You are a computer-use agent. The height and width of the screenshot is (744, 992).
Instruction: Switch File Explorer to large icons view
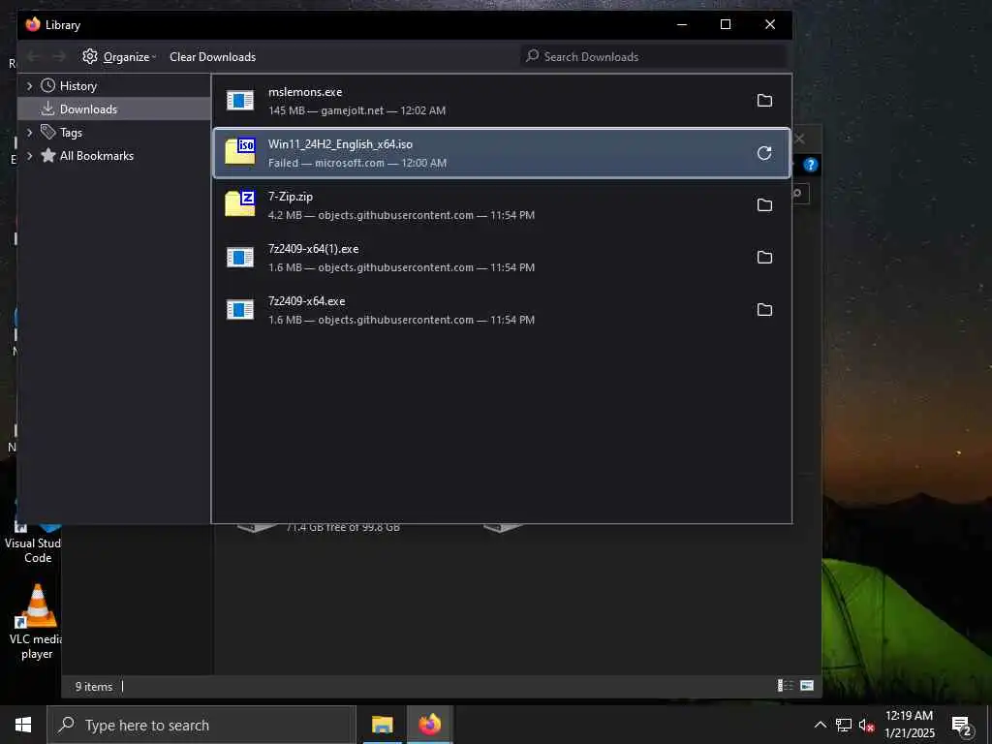tap(807, 686)
